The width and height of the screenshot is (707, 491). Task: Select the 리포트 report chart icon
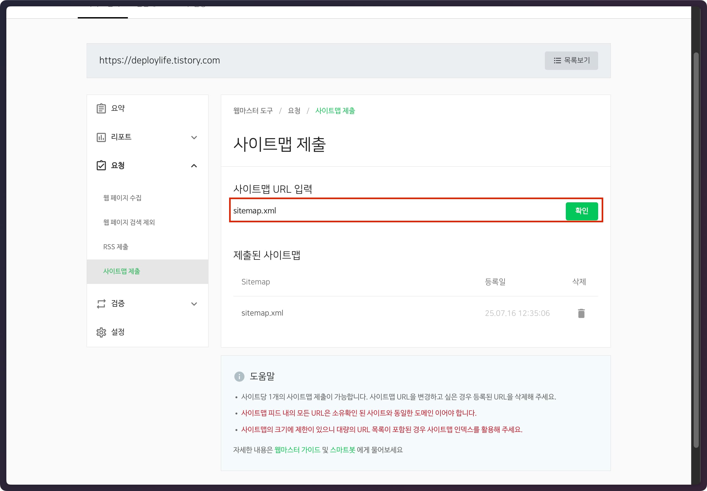101,137
